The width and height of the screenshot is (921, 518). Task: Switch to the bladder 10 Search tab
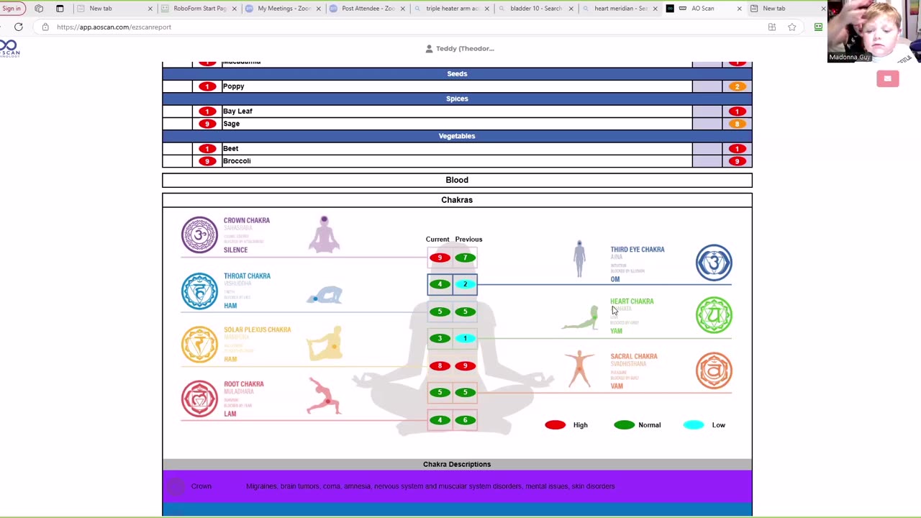[x=536, y=9]
